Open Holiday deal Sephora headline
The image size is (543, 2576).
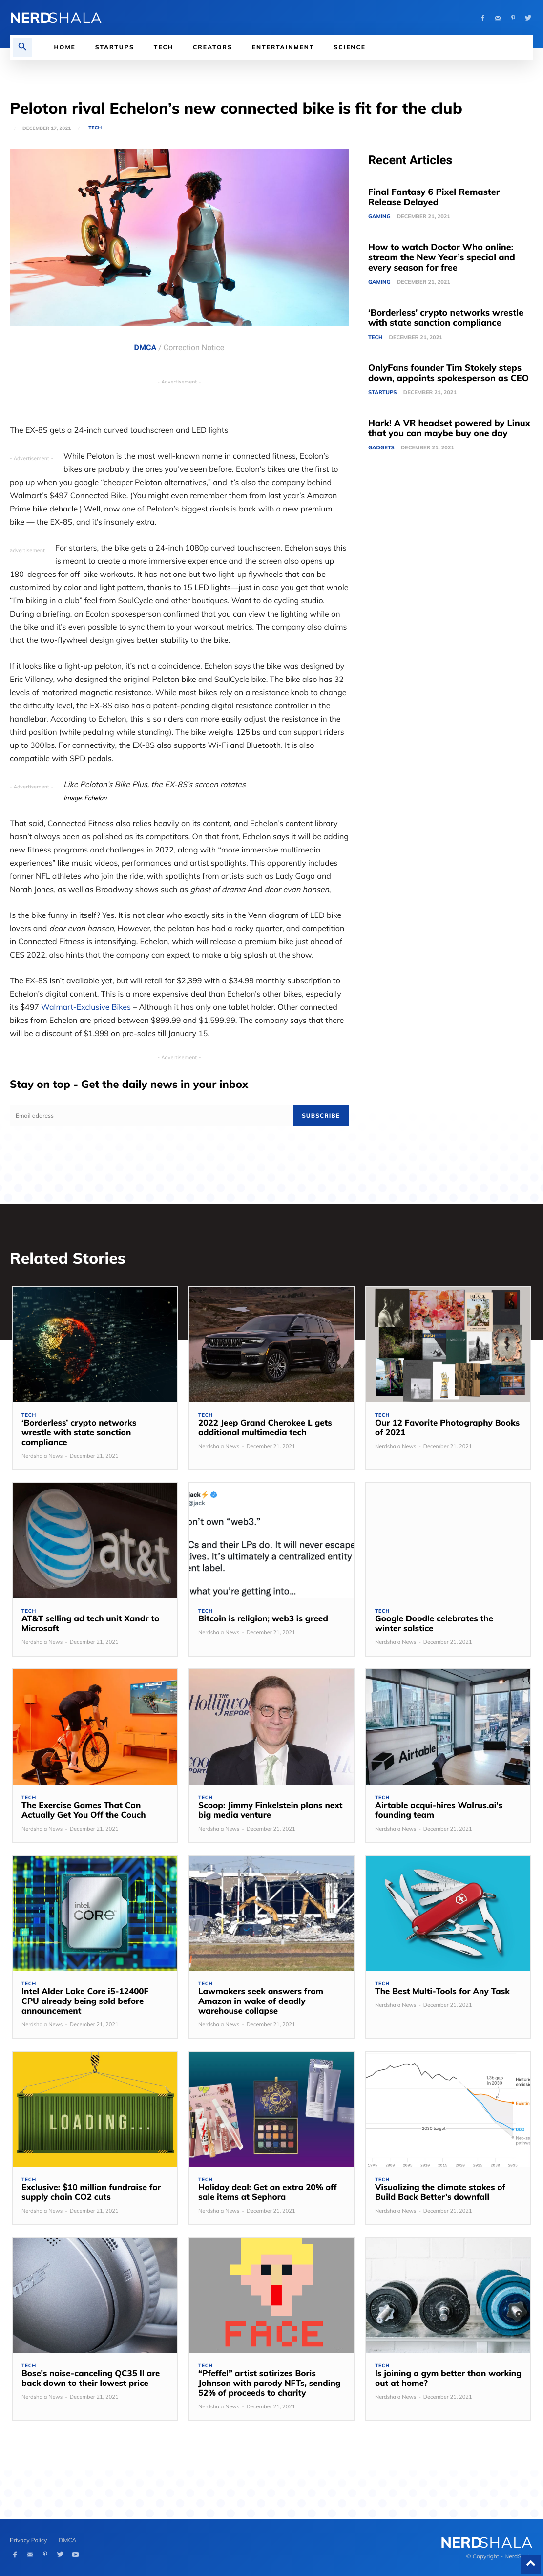[x=267, y=2192]
